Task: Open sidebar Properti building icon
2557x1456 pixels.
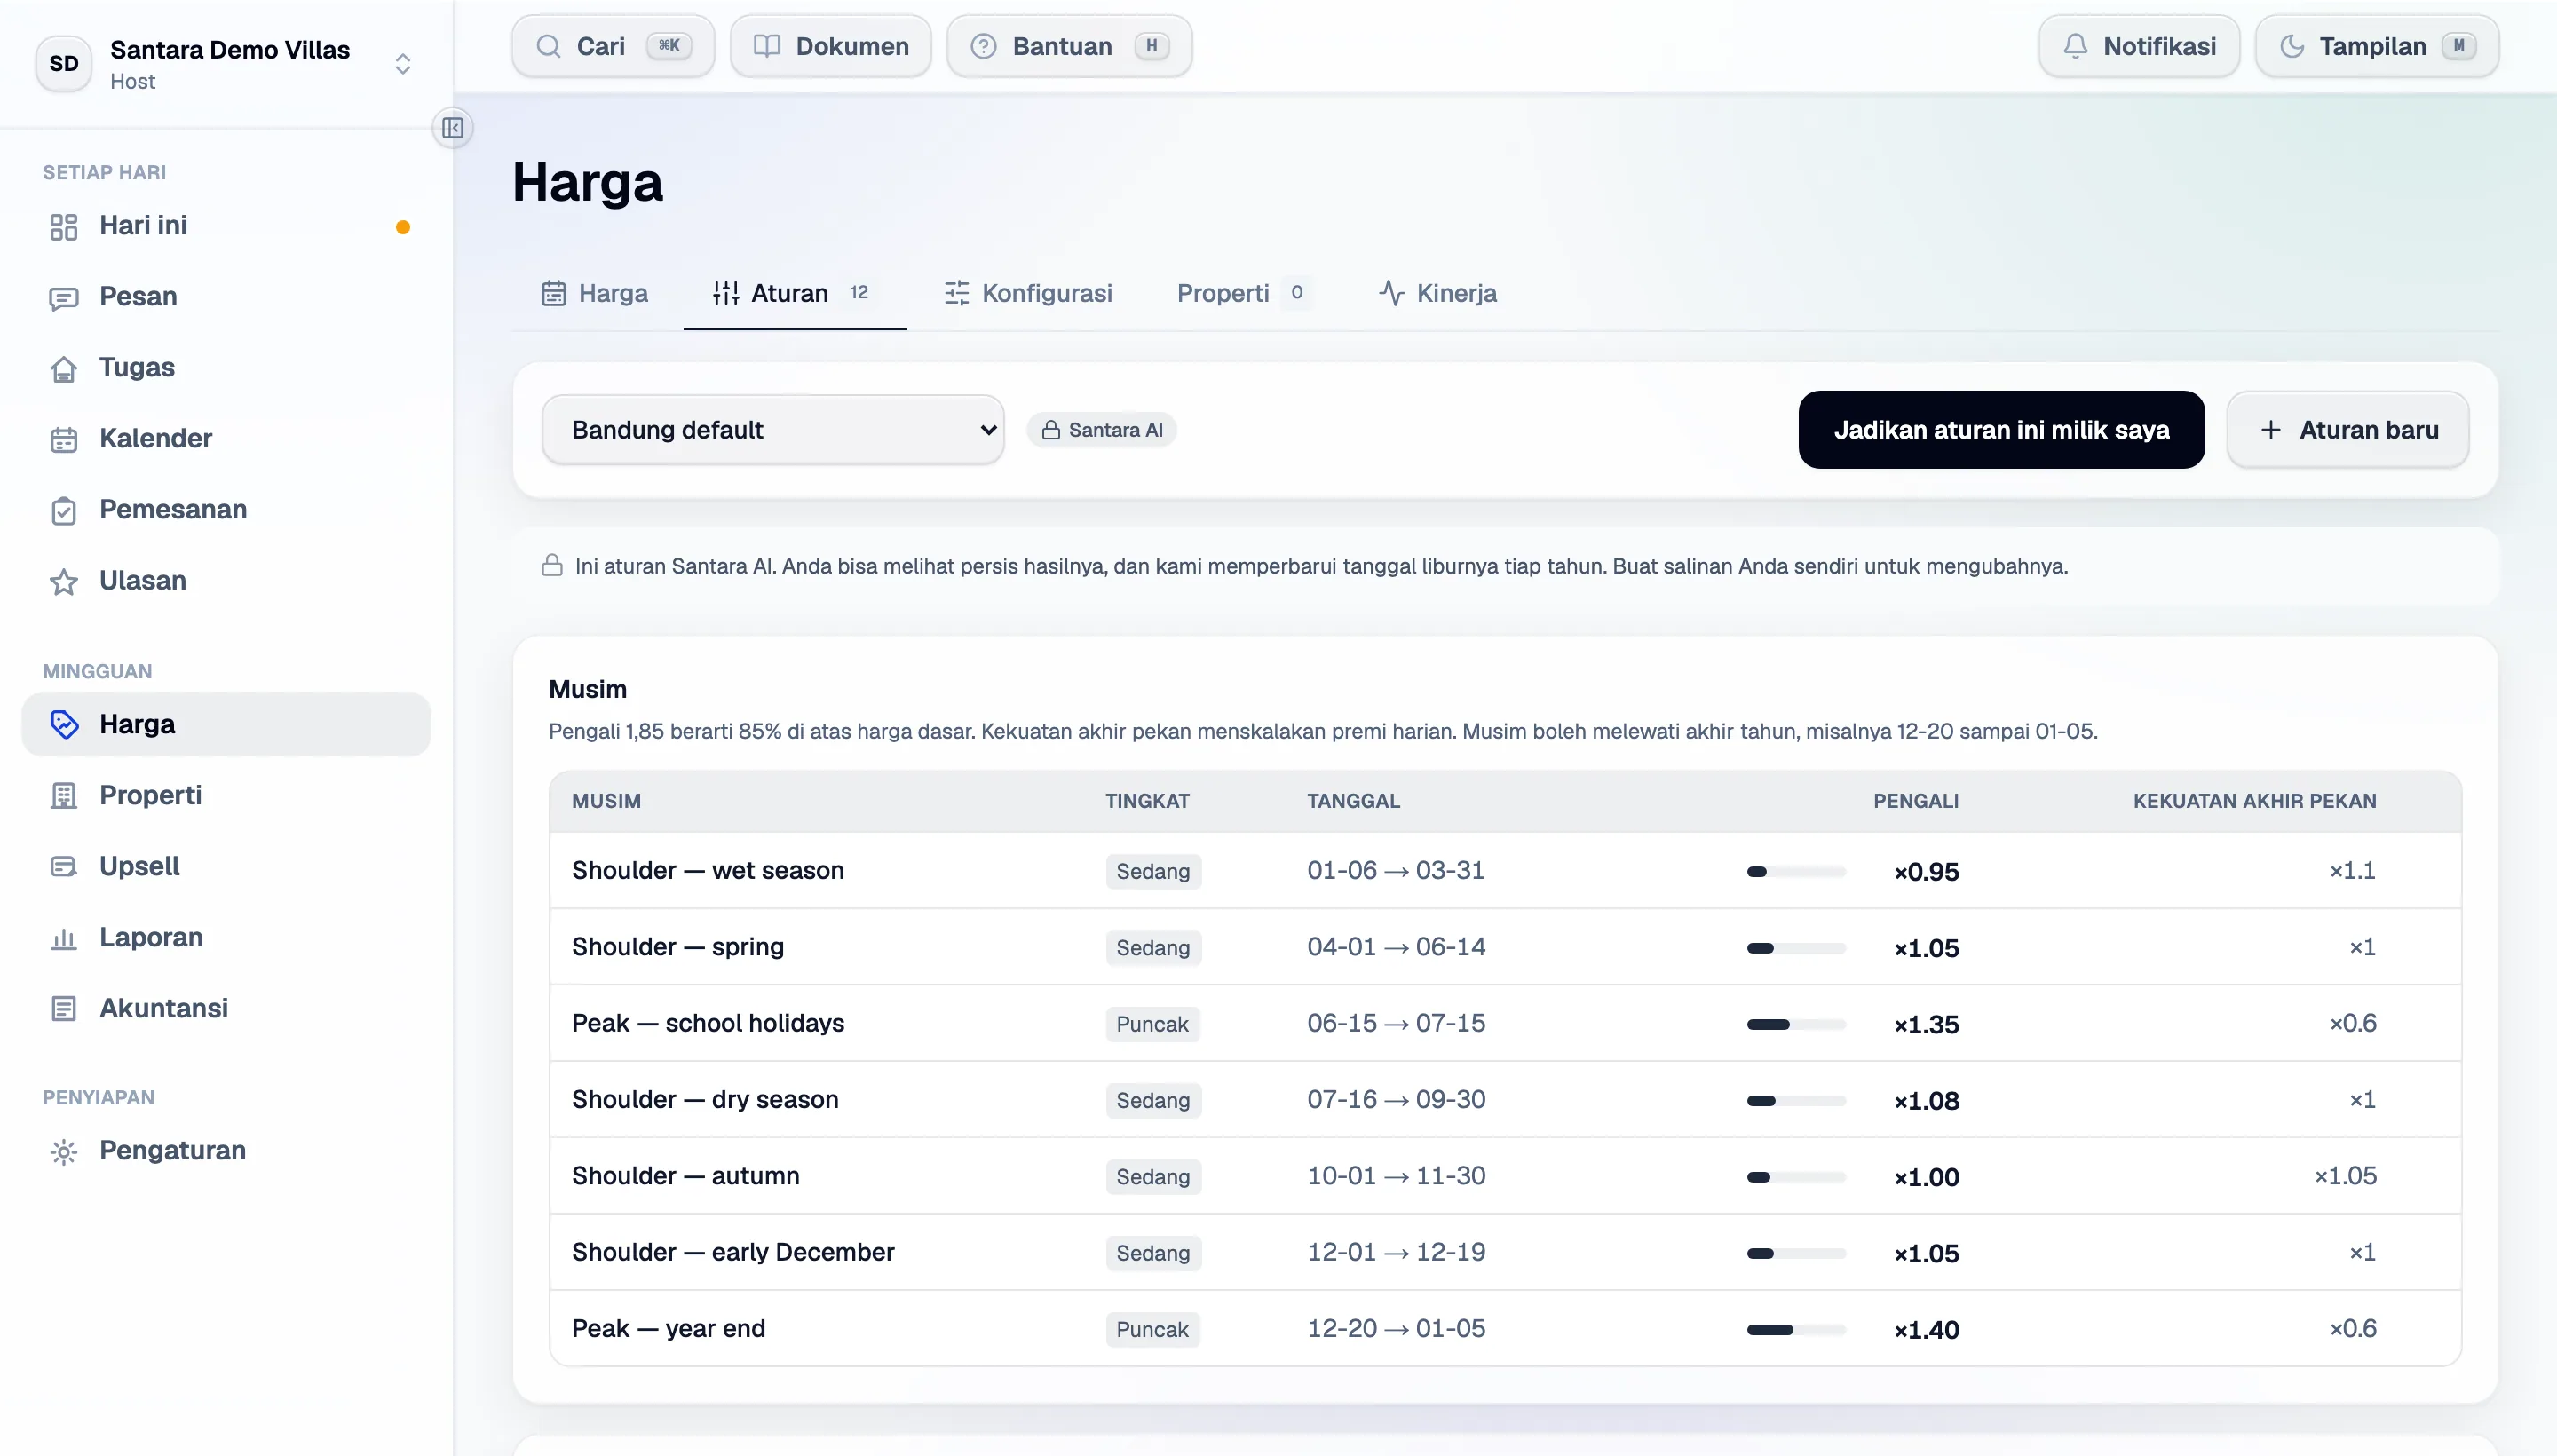Action: [x=64, y=796]
